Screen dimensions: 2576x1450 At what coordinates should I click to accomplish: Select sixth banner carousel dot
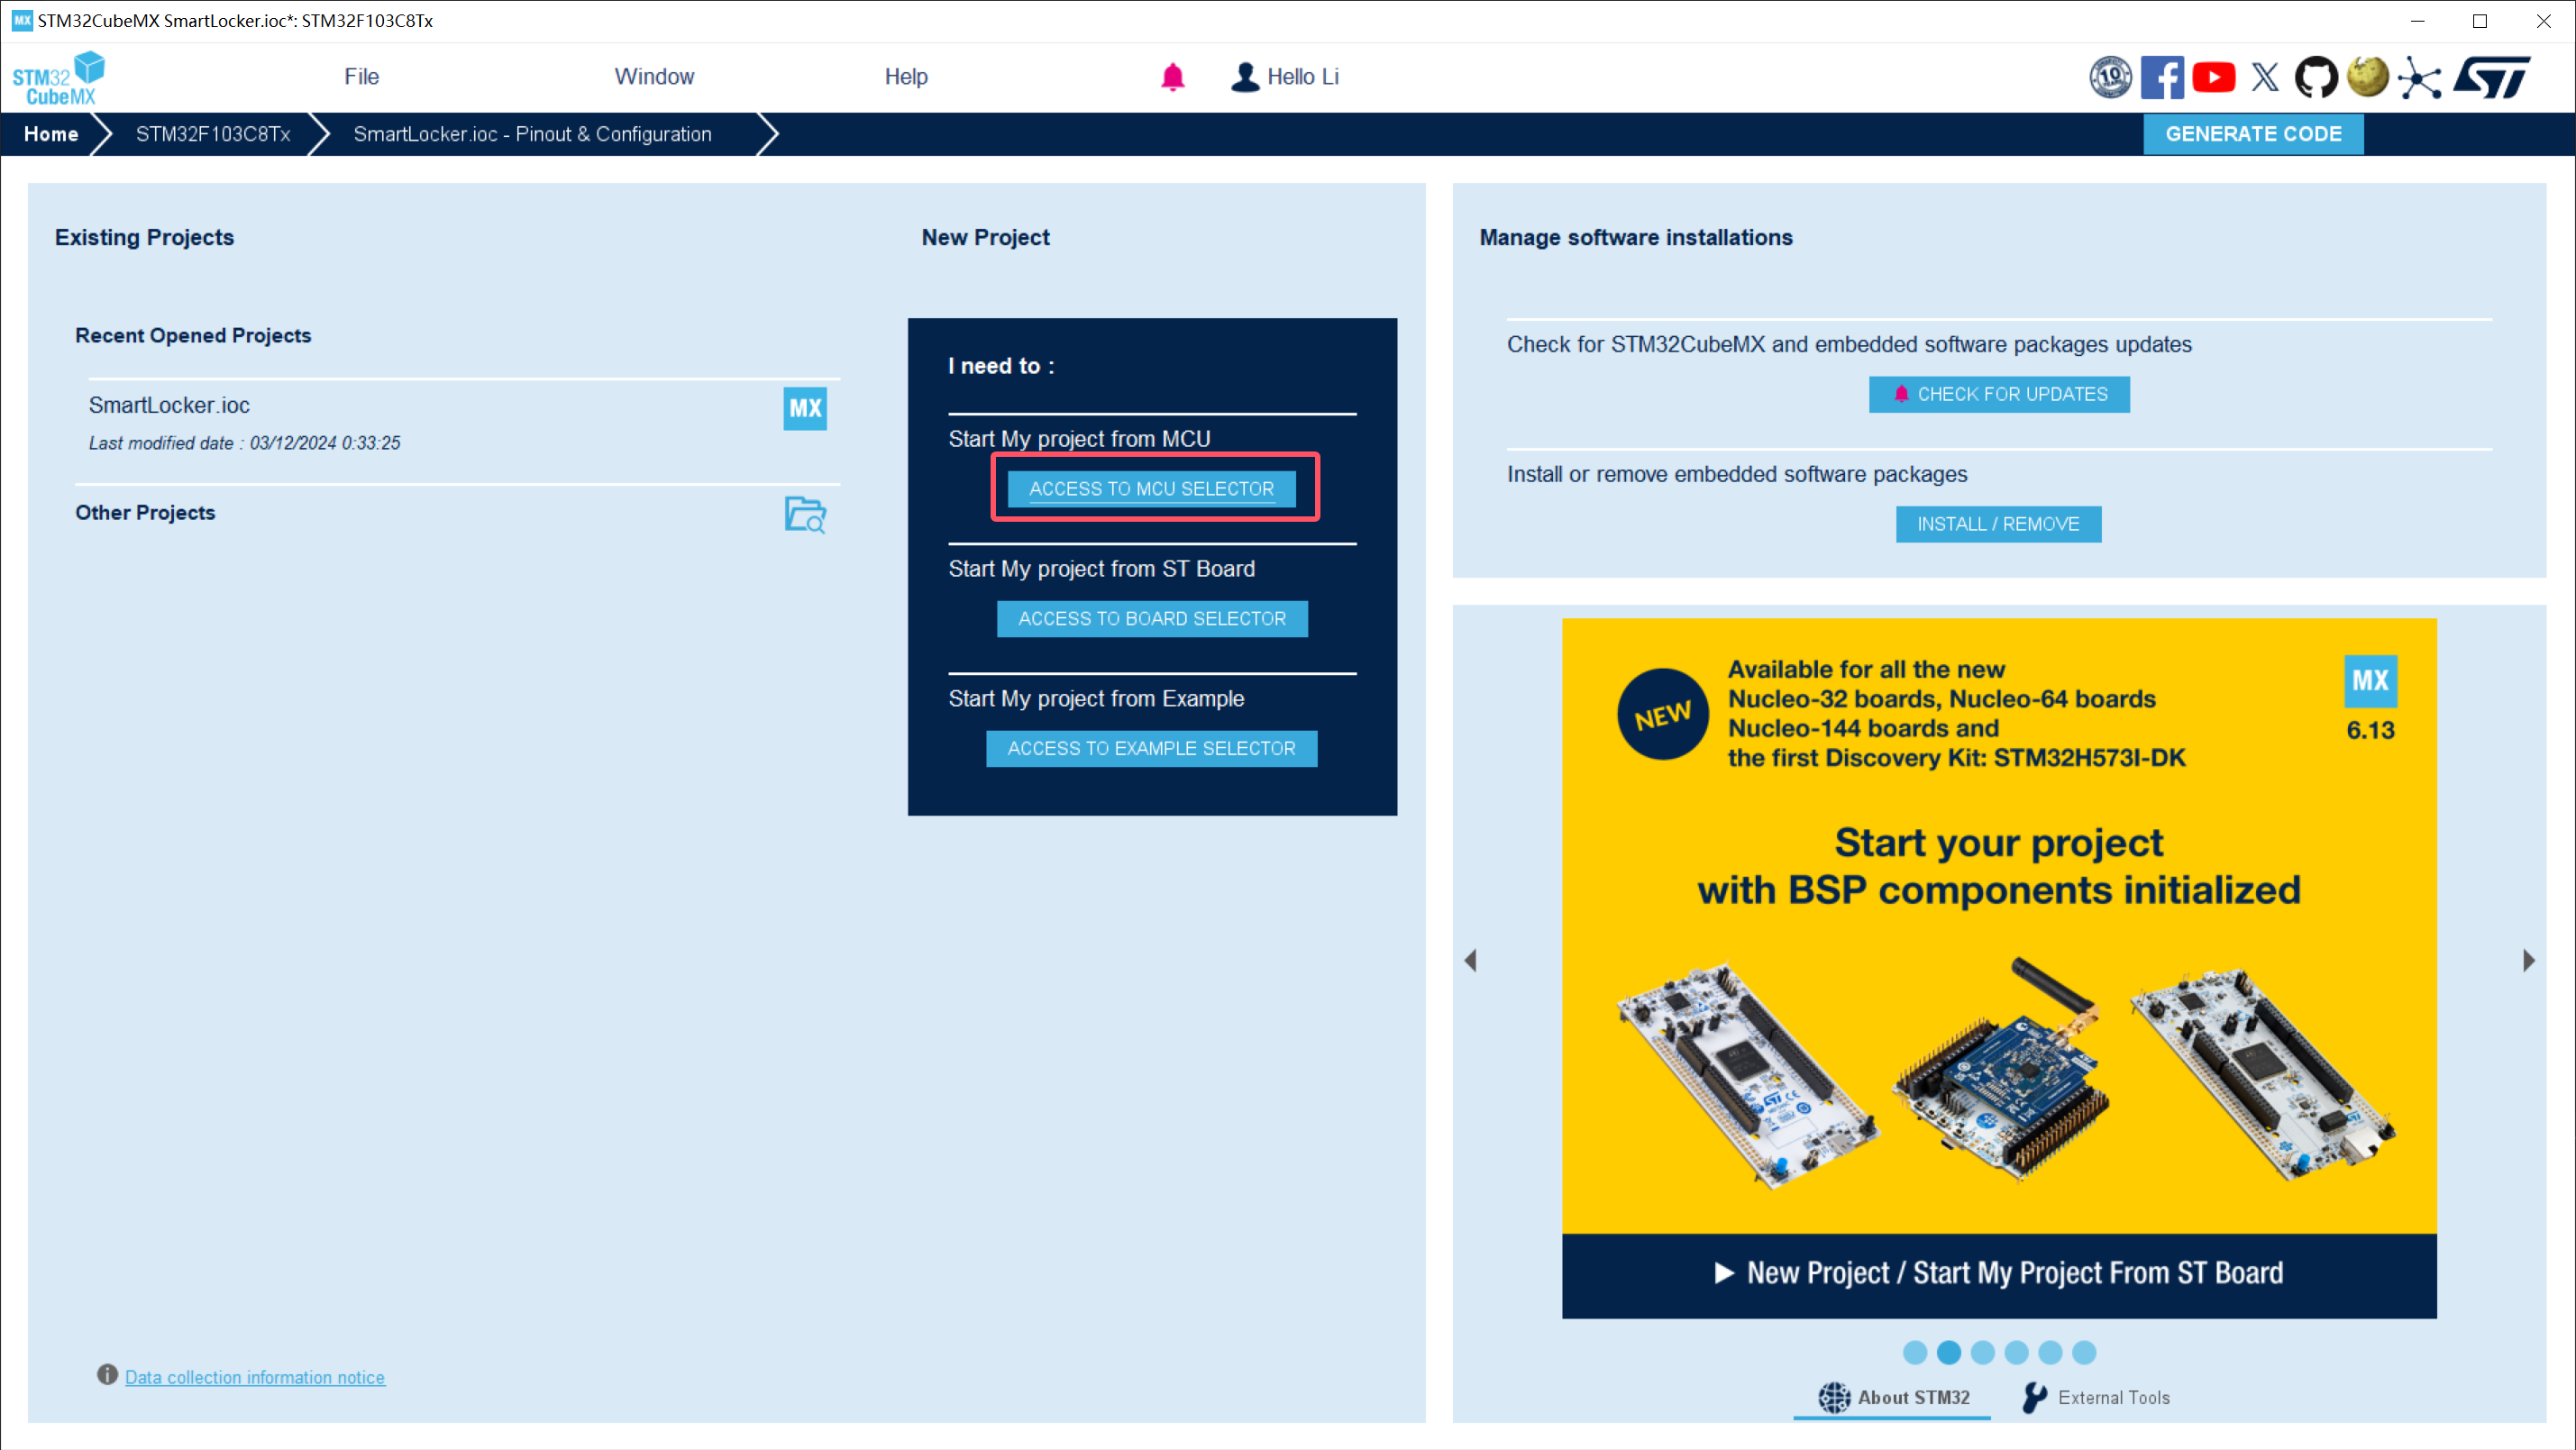2084,1352
